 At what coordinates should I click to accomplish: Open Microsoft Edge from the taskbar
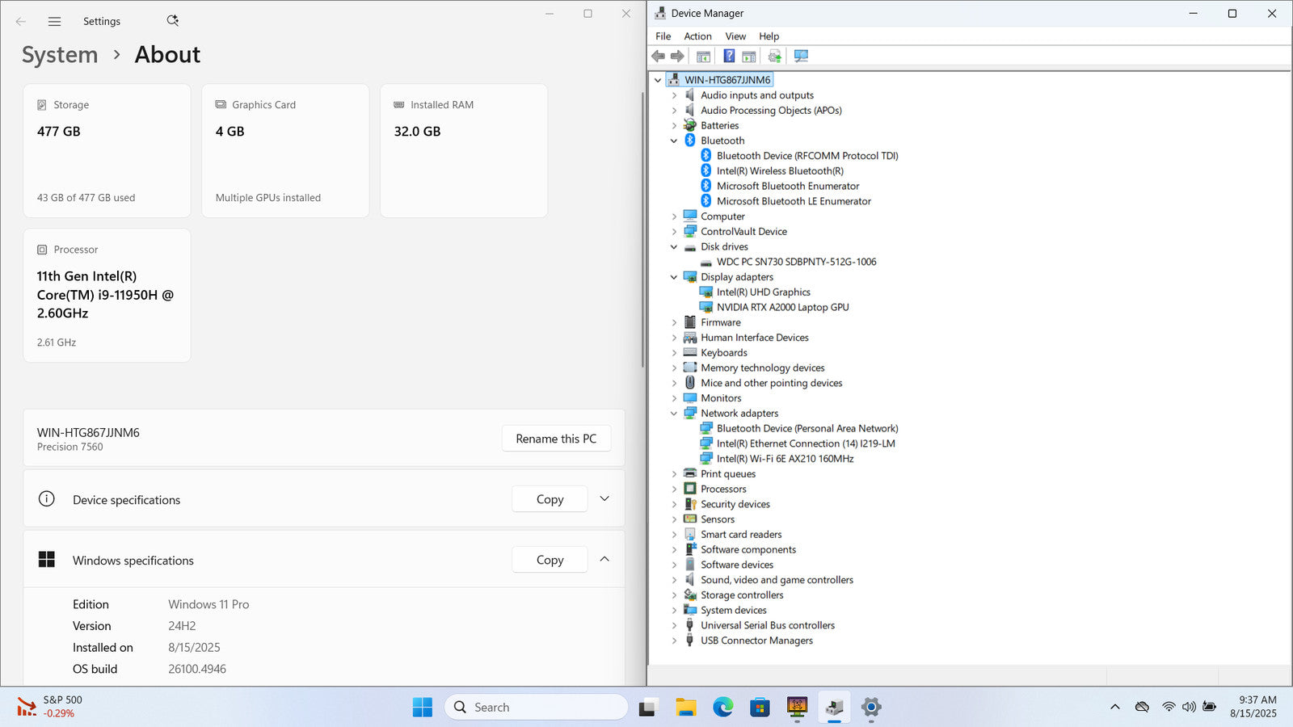pyautogui.click(x=722, y=708)
